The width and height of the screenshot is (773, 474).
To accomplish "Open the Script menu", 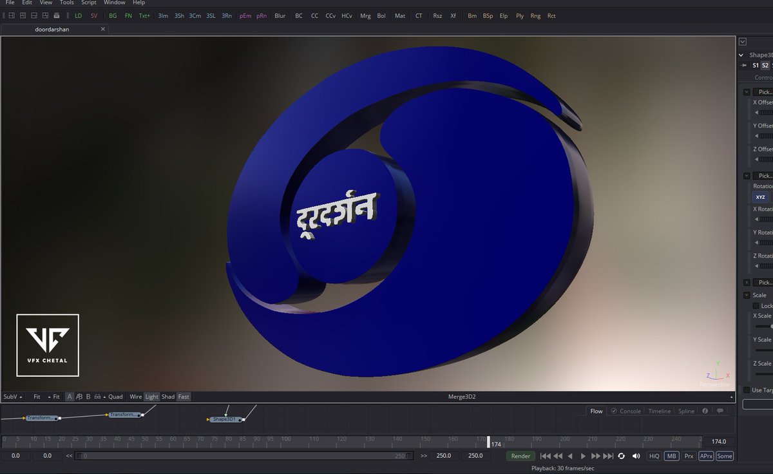I will coord(89,3).
